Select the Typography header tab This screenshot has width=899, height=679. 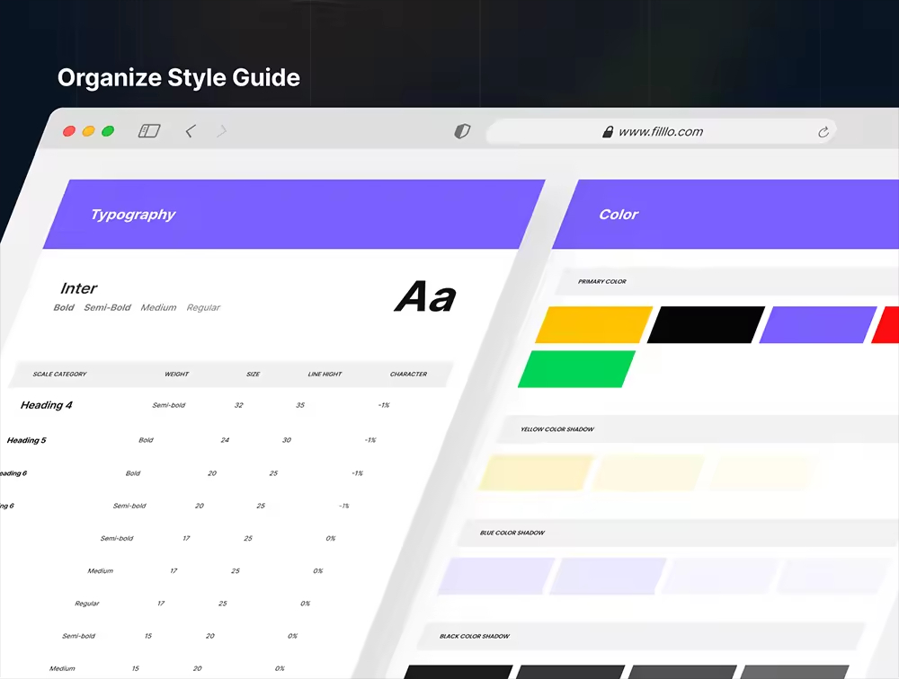click(x=133, y=215)
